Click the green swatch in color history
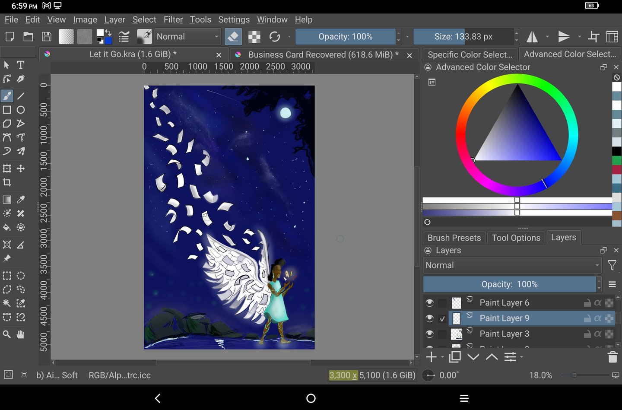 [x=616, y=160]
